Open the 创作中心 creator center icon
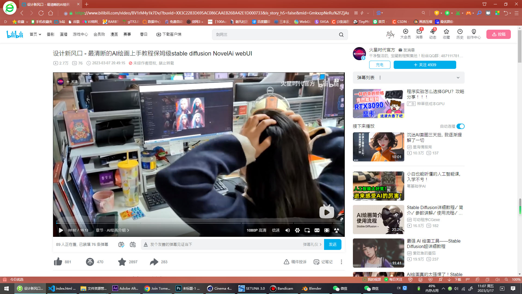This screenshot has height=294, width=522. (x=474, y=34)
